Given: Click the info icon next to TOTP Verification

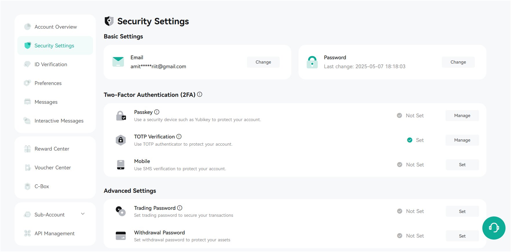Looking at the screenshot, I should 179,136.
